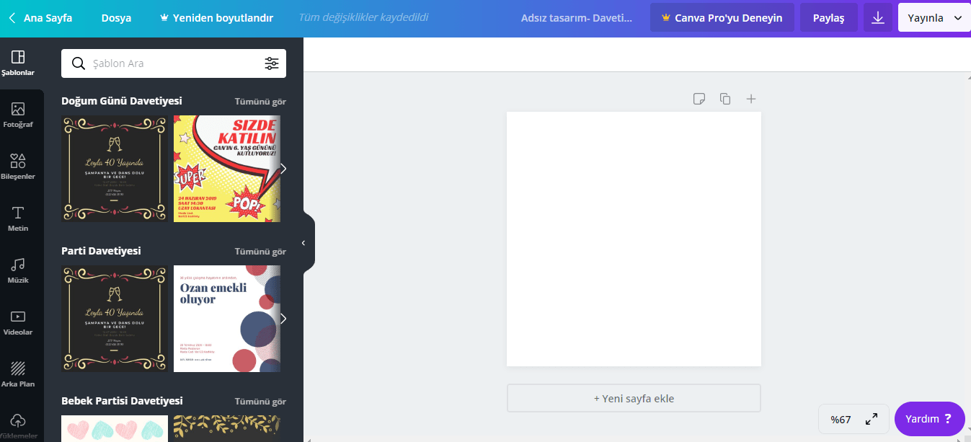The width and height of the screenshot is (971, 442).
Task: Show more Doğum Günü Davetiyesi templates
Action: click(x=283, y=169)
